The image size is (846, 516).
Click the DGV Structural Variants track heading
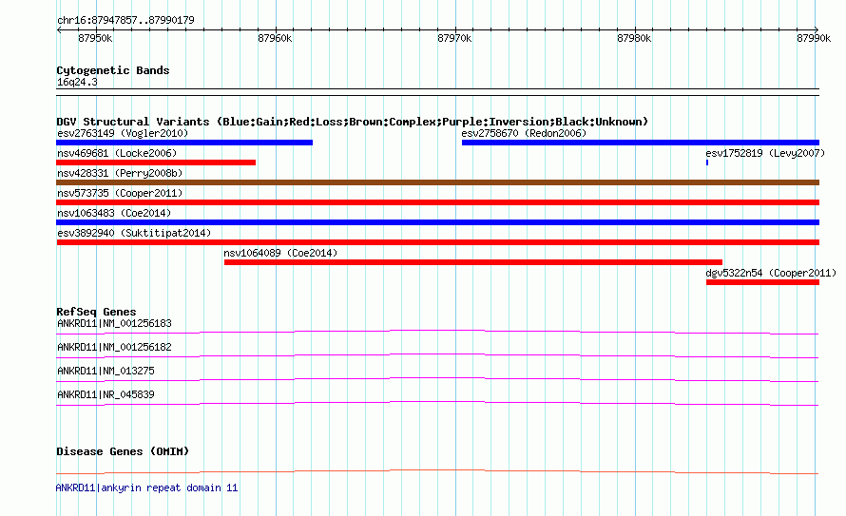353,122
